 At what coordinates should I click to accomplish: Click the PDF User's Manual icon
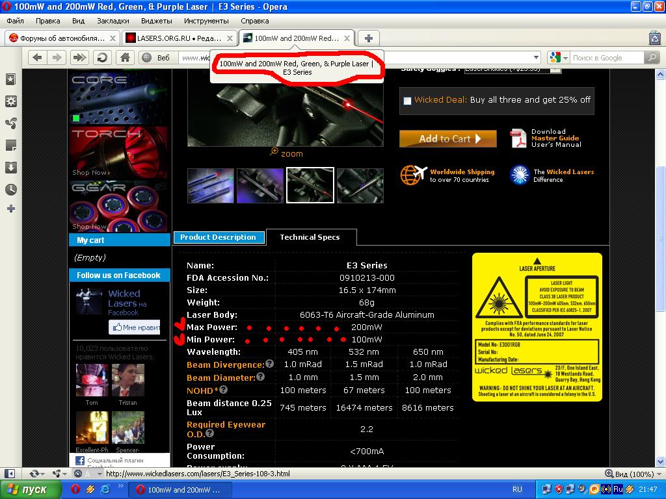click(518, 138)
